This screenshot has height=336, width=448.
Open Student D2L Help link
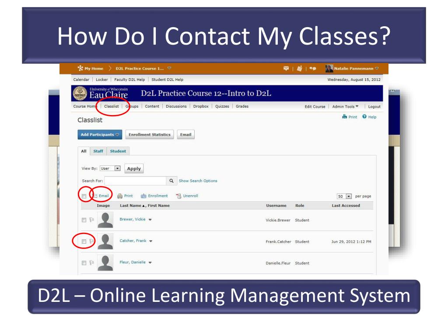tap(168, 80)
